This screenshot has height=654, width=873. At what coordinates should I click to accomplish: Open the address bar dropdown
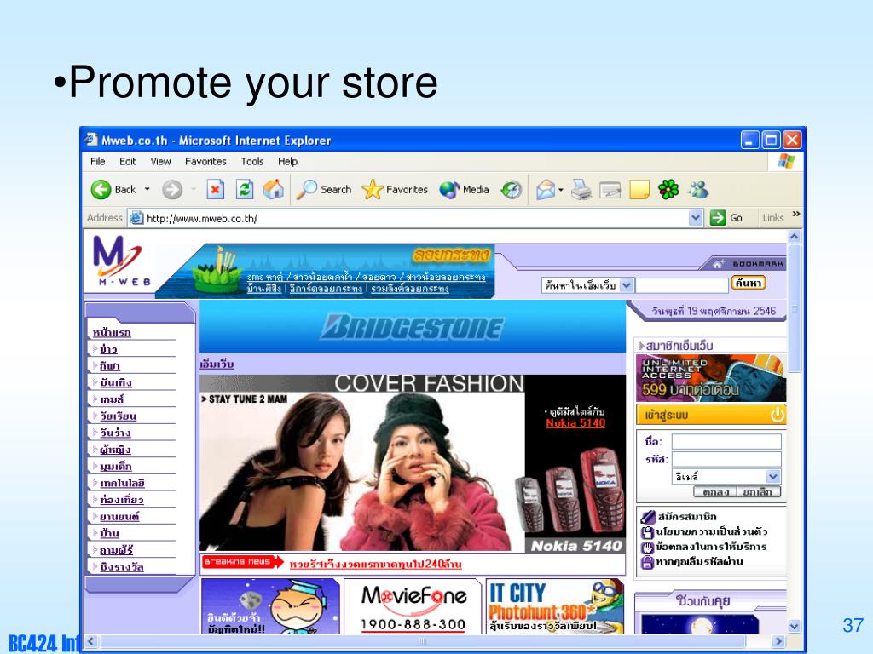pyautogui.click(x=696, y=218)
